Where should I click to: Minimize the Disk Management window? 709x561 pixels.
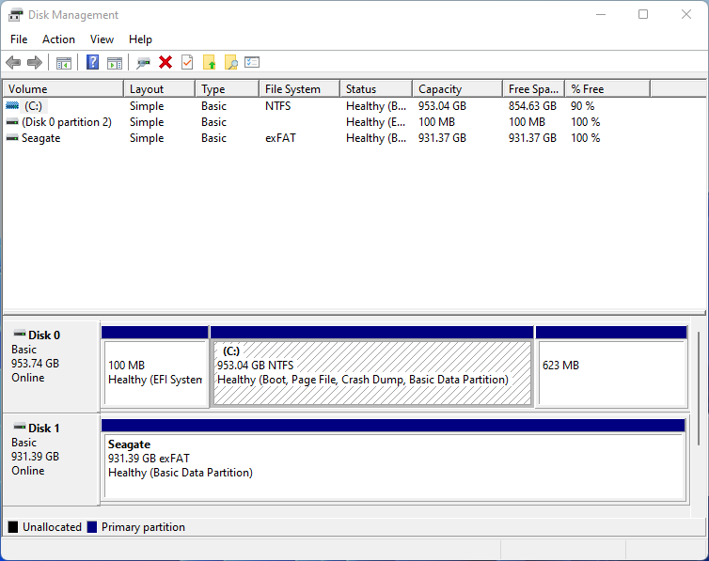pyautogui.click(x=601, y=14)
